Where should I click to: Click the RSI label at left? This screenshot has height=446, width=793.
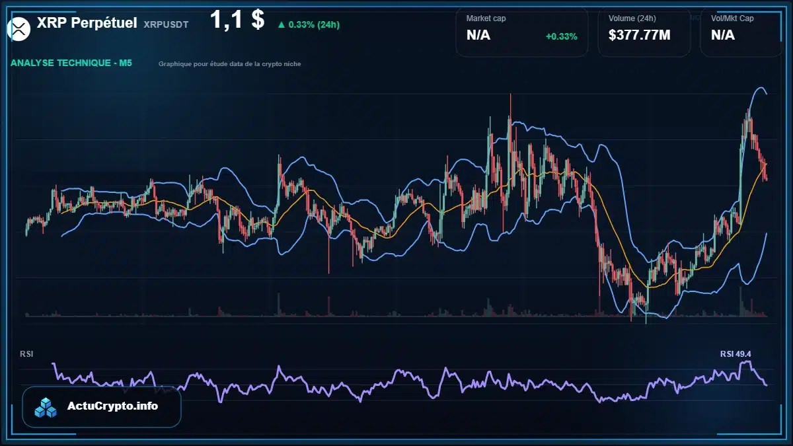26,354
